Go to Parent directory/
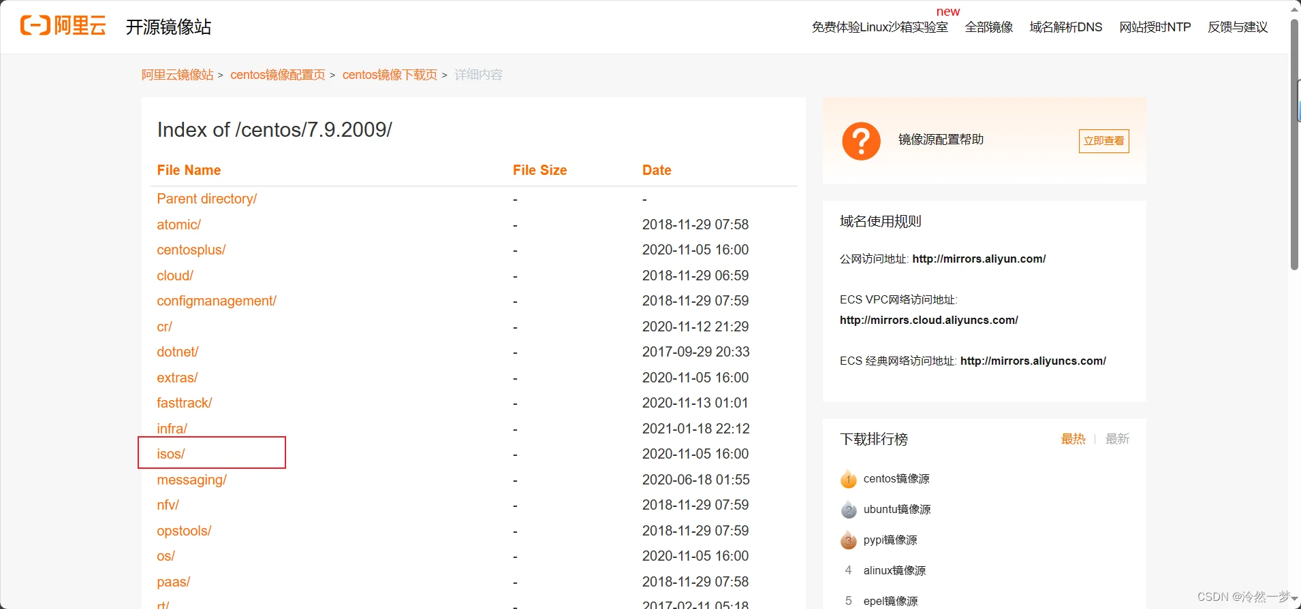The image size is (1301, 609). [x=206, y=199]
